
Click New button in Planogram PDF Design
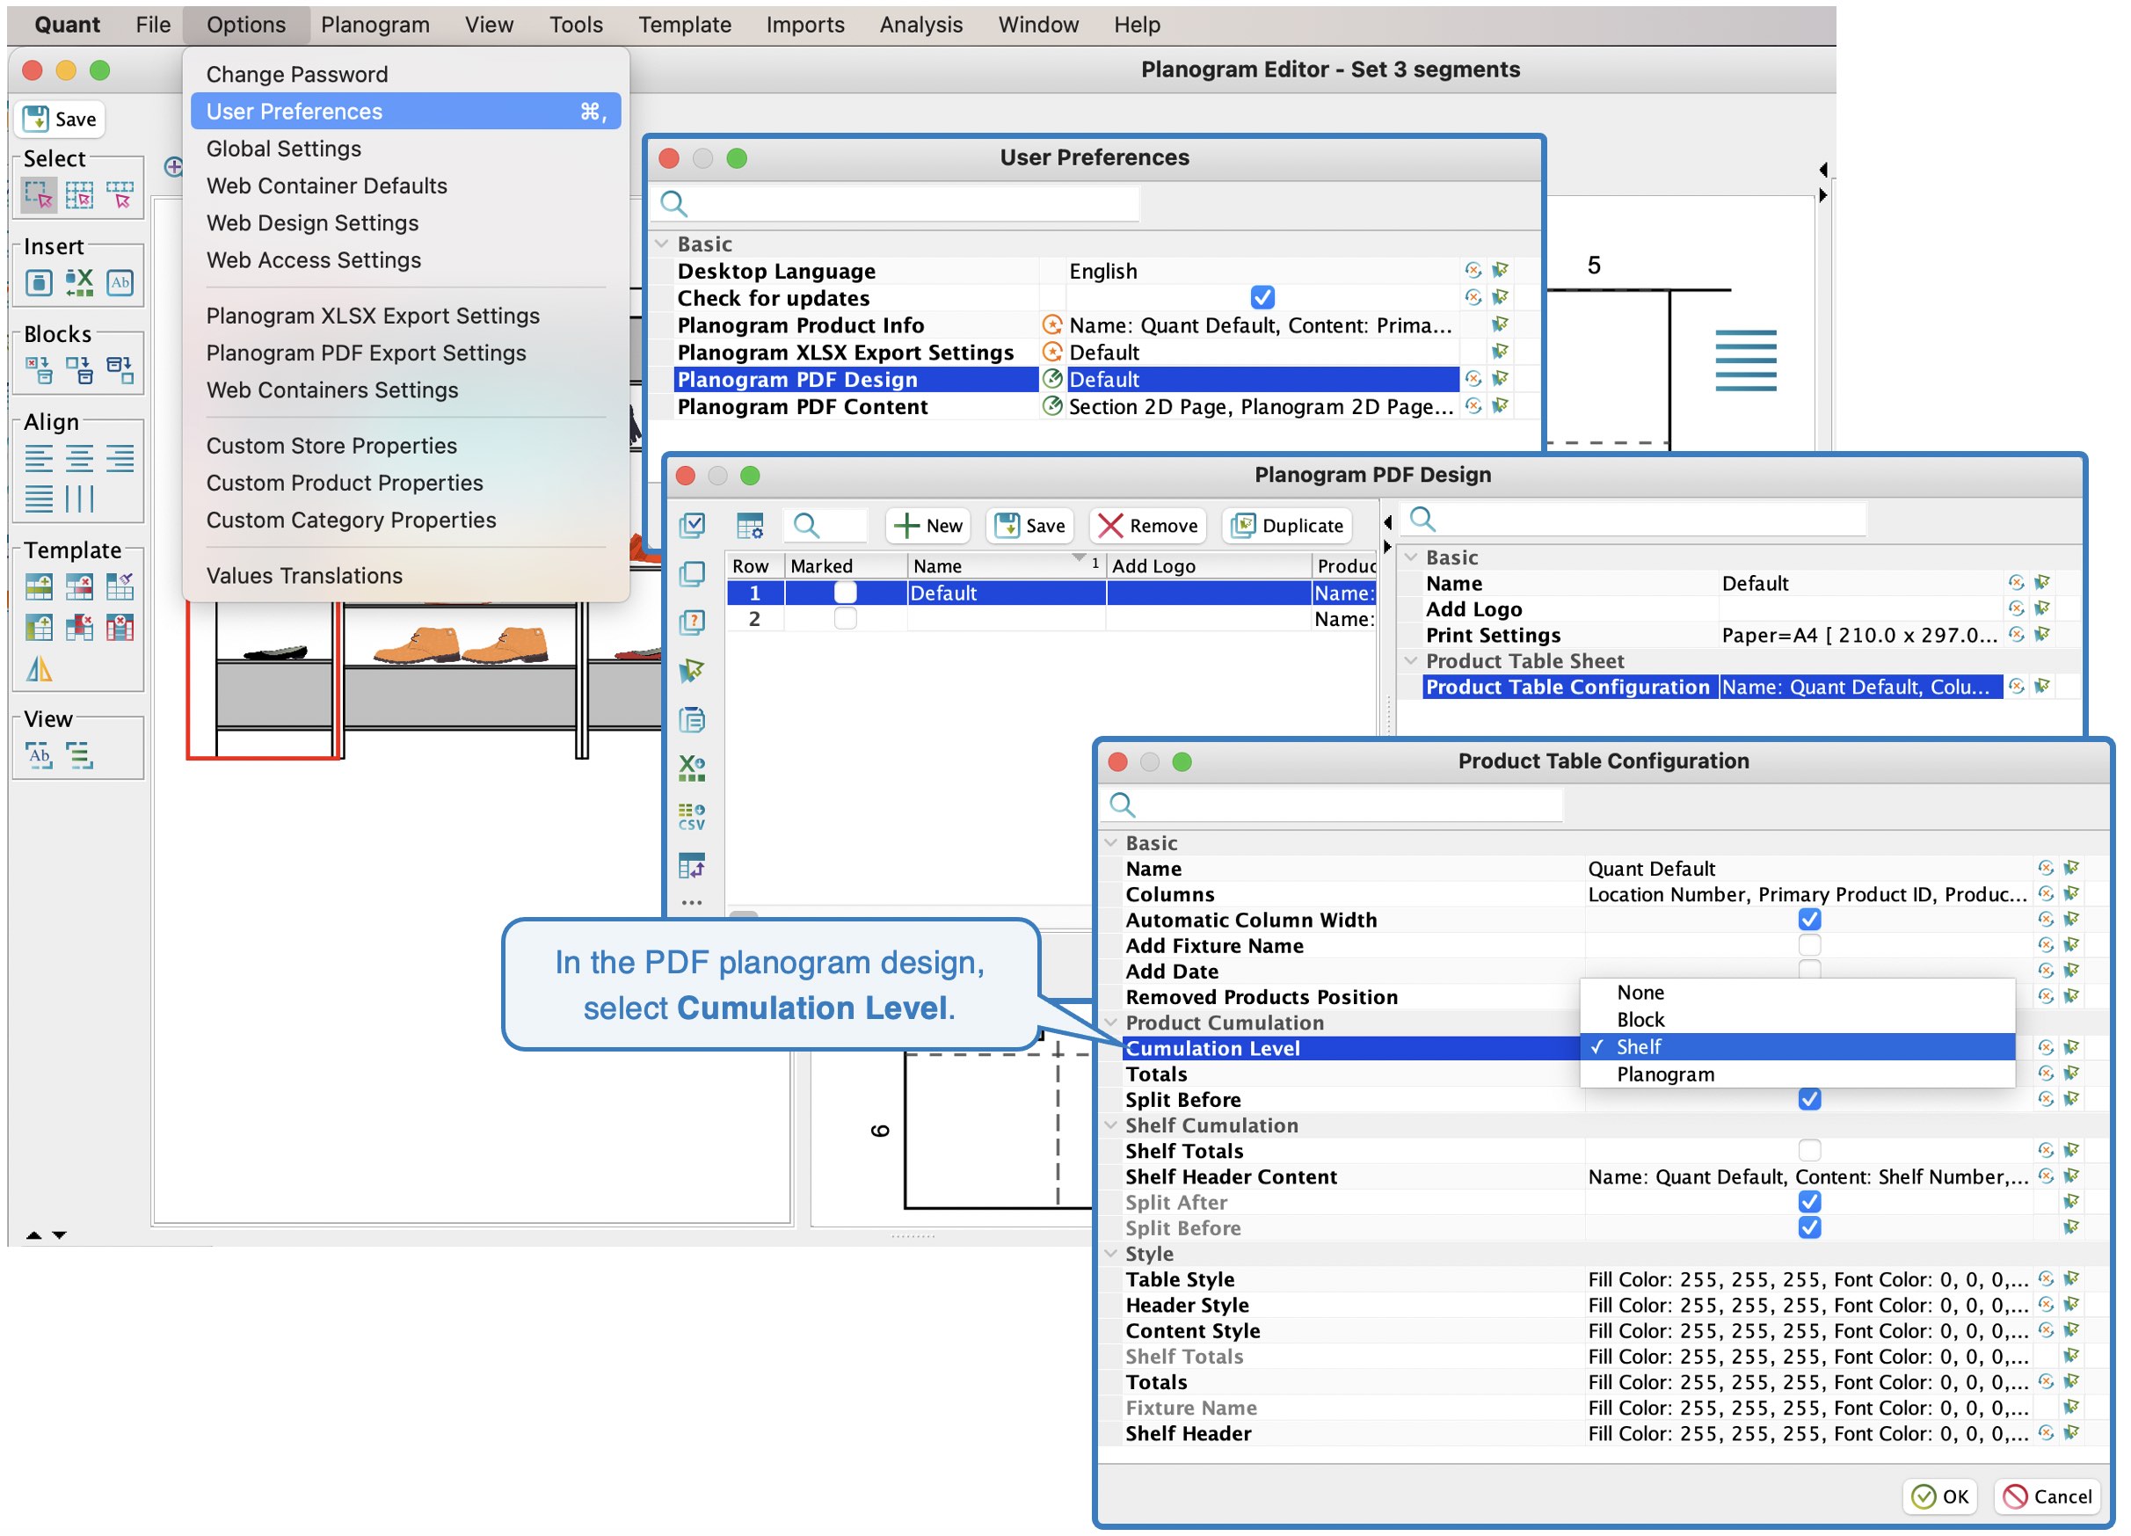coord(928,526)
